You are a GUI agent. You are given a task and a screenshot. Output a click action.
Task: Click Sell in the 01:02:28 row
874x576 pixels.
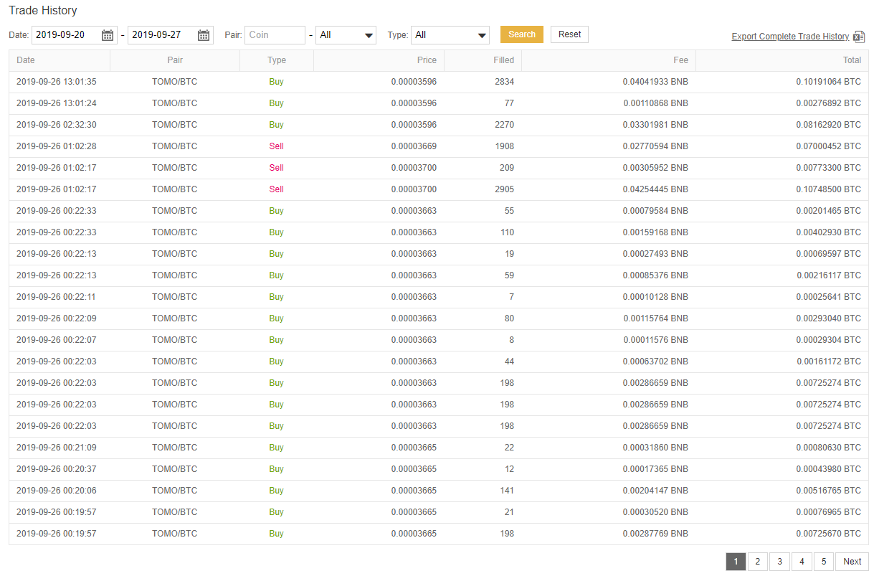277,146
